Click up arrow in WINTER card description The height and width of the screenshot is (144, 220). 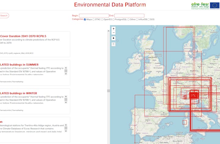coord(66,96)
